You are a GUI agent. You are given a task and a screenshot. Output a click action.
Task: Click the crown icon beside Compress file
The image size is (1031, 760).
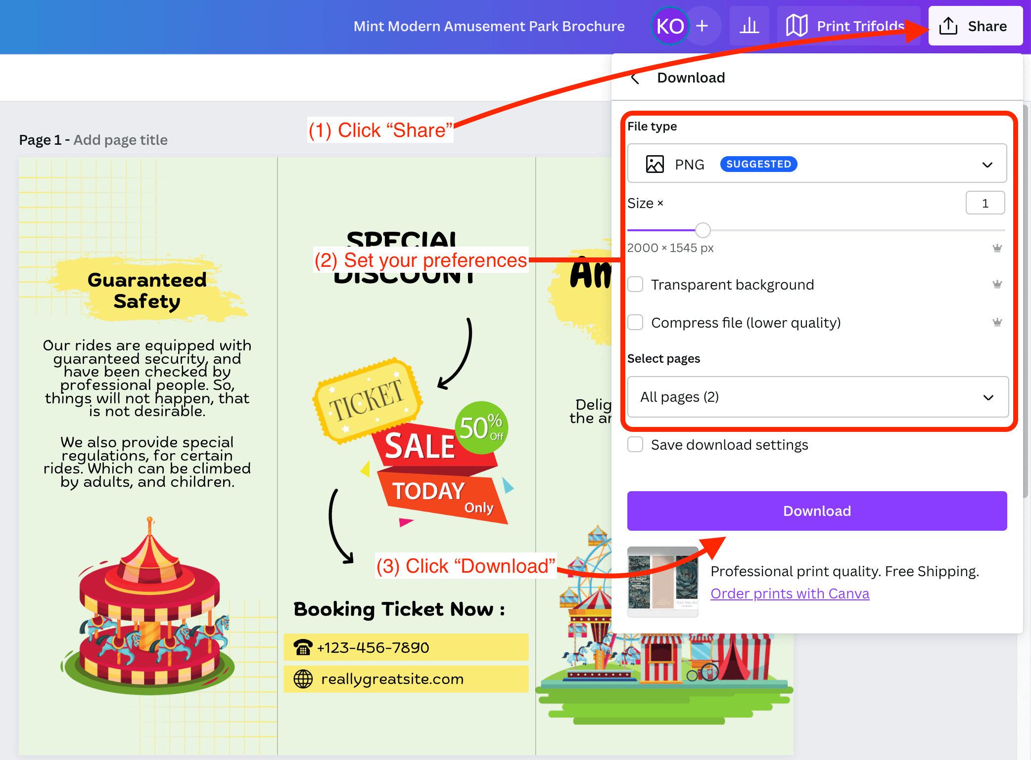pos(997,322)
